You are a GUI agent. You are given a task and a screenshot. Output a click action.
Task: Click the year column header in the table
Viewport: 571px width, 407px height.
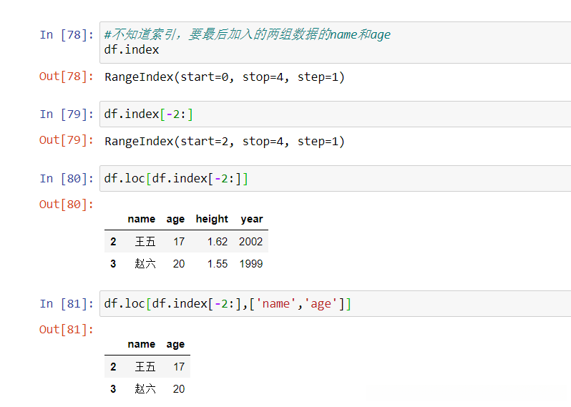point(252,219)
